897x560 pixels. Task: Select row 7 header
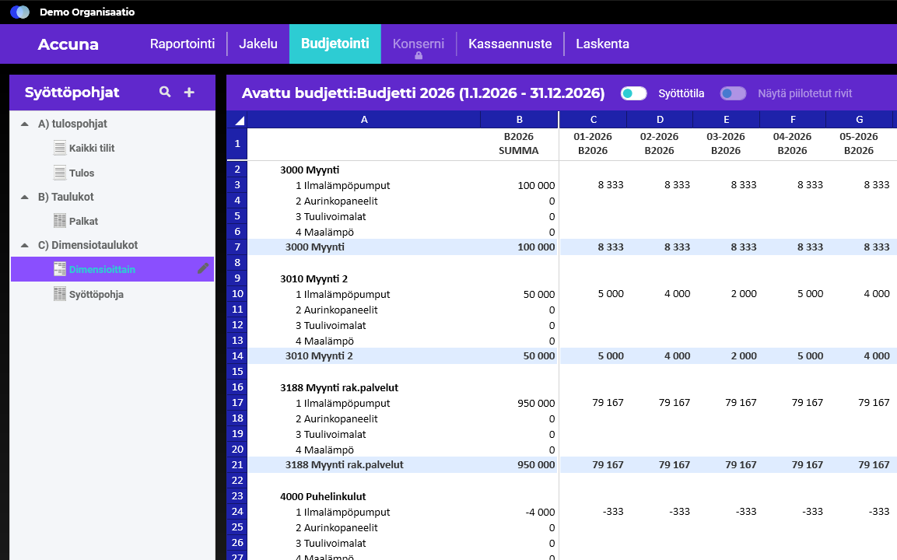pos(237,247)
